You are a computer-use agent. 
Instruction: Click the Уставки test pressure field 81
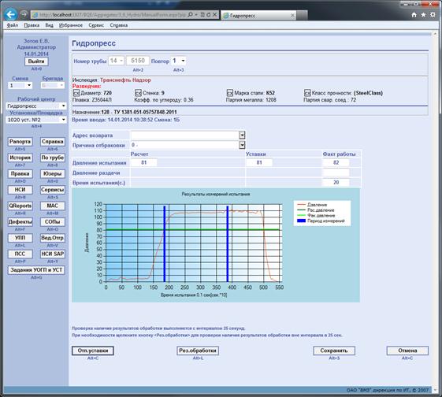click(x=259, y=162)
